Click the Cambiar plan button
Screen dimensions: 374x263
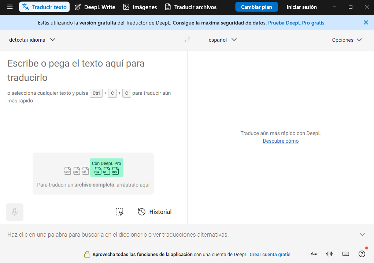coord(256,7)
